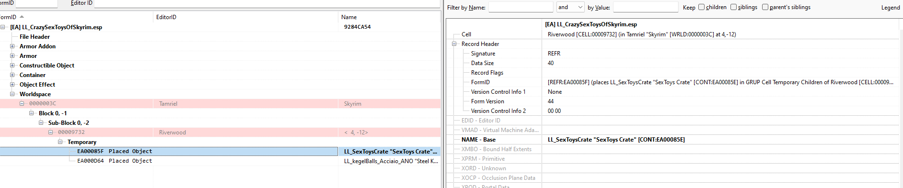
Task: Select XOCP - Occlusion Plane Data row
Action: tap(673, 178)
